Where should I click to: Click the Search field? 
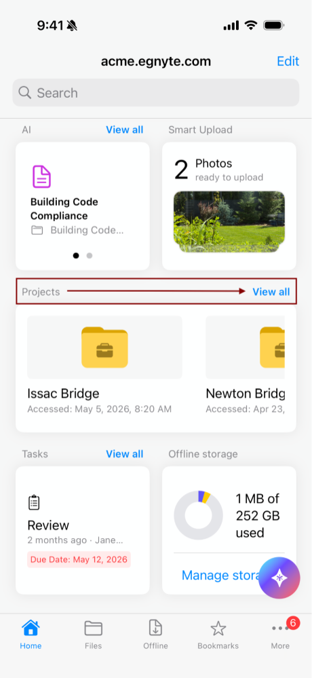point(156,92)
